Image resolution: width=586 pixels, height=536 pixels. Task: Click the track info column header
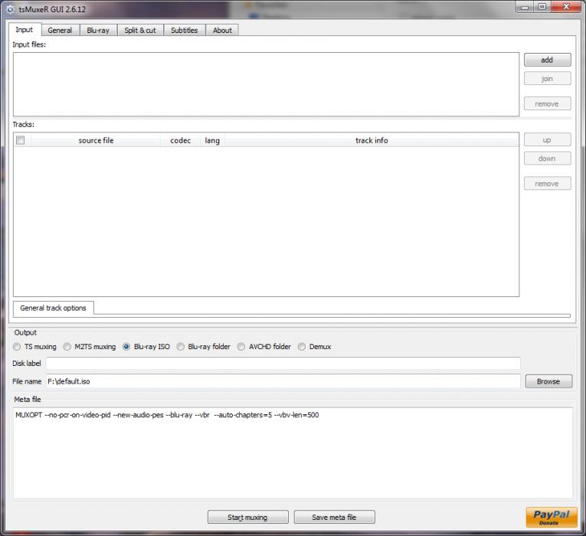(372, 140)
